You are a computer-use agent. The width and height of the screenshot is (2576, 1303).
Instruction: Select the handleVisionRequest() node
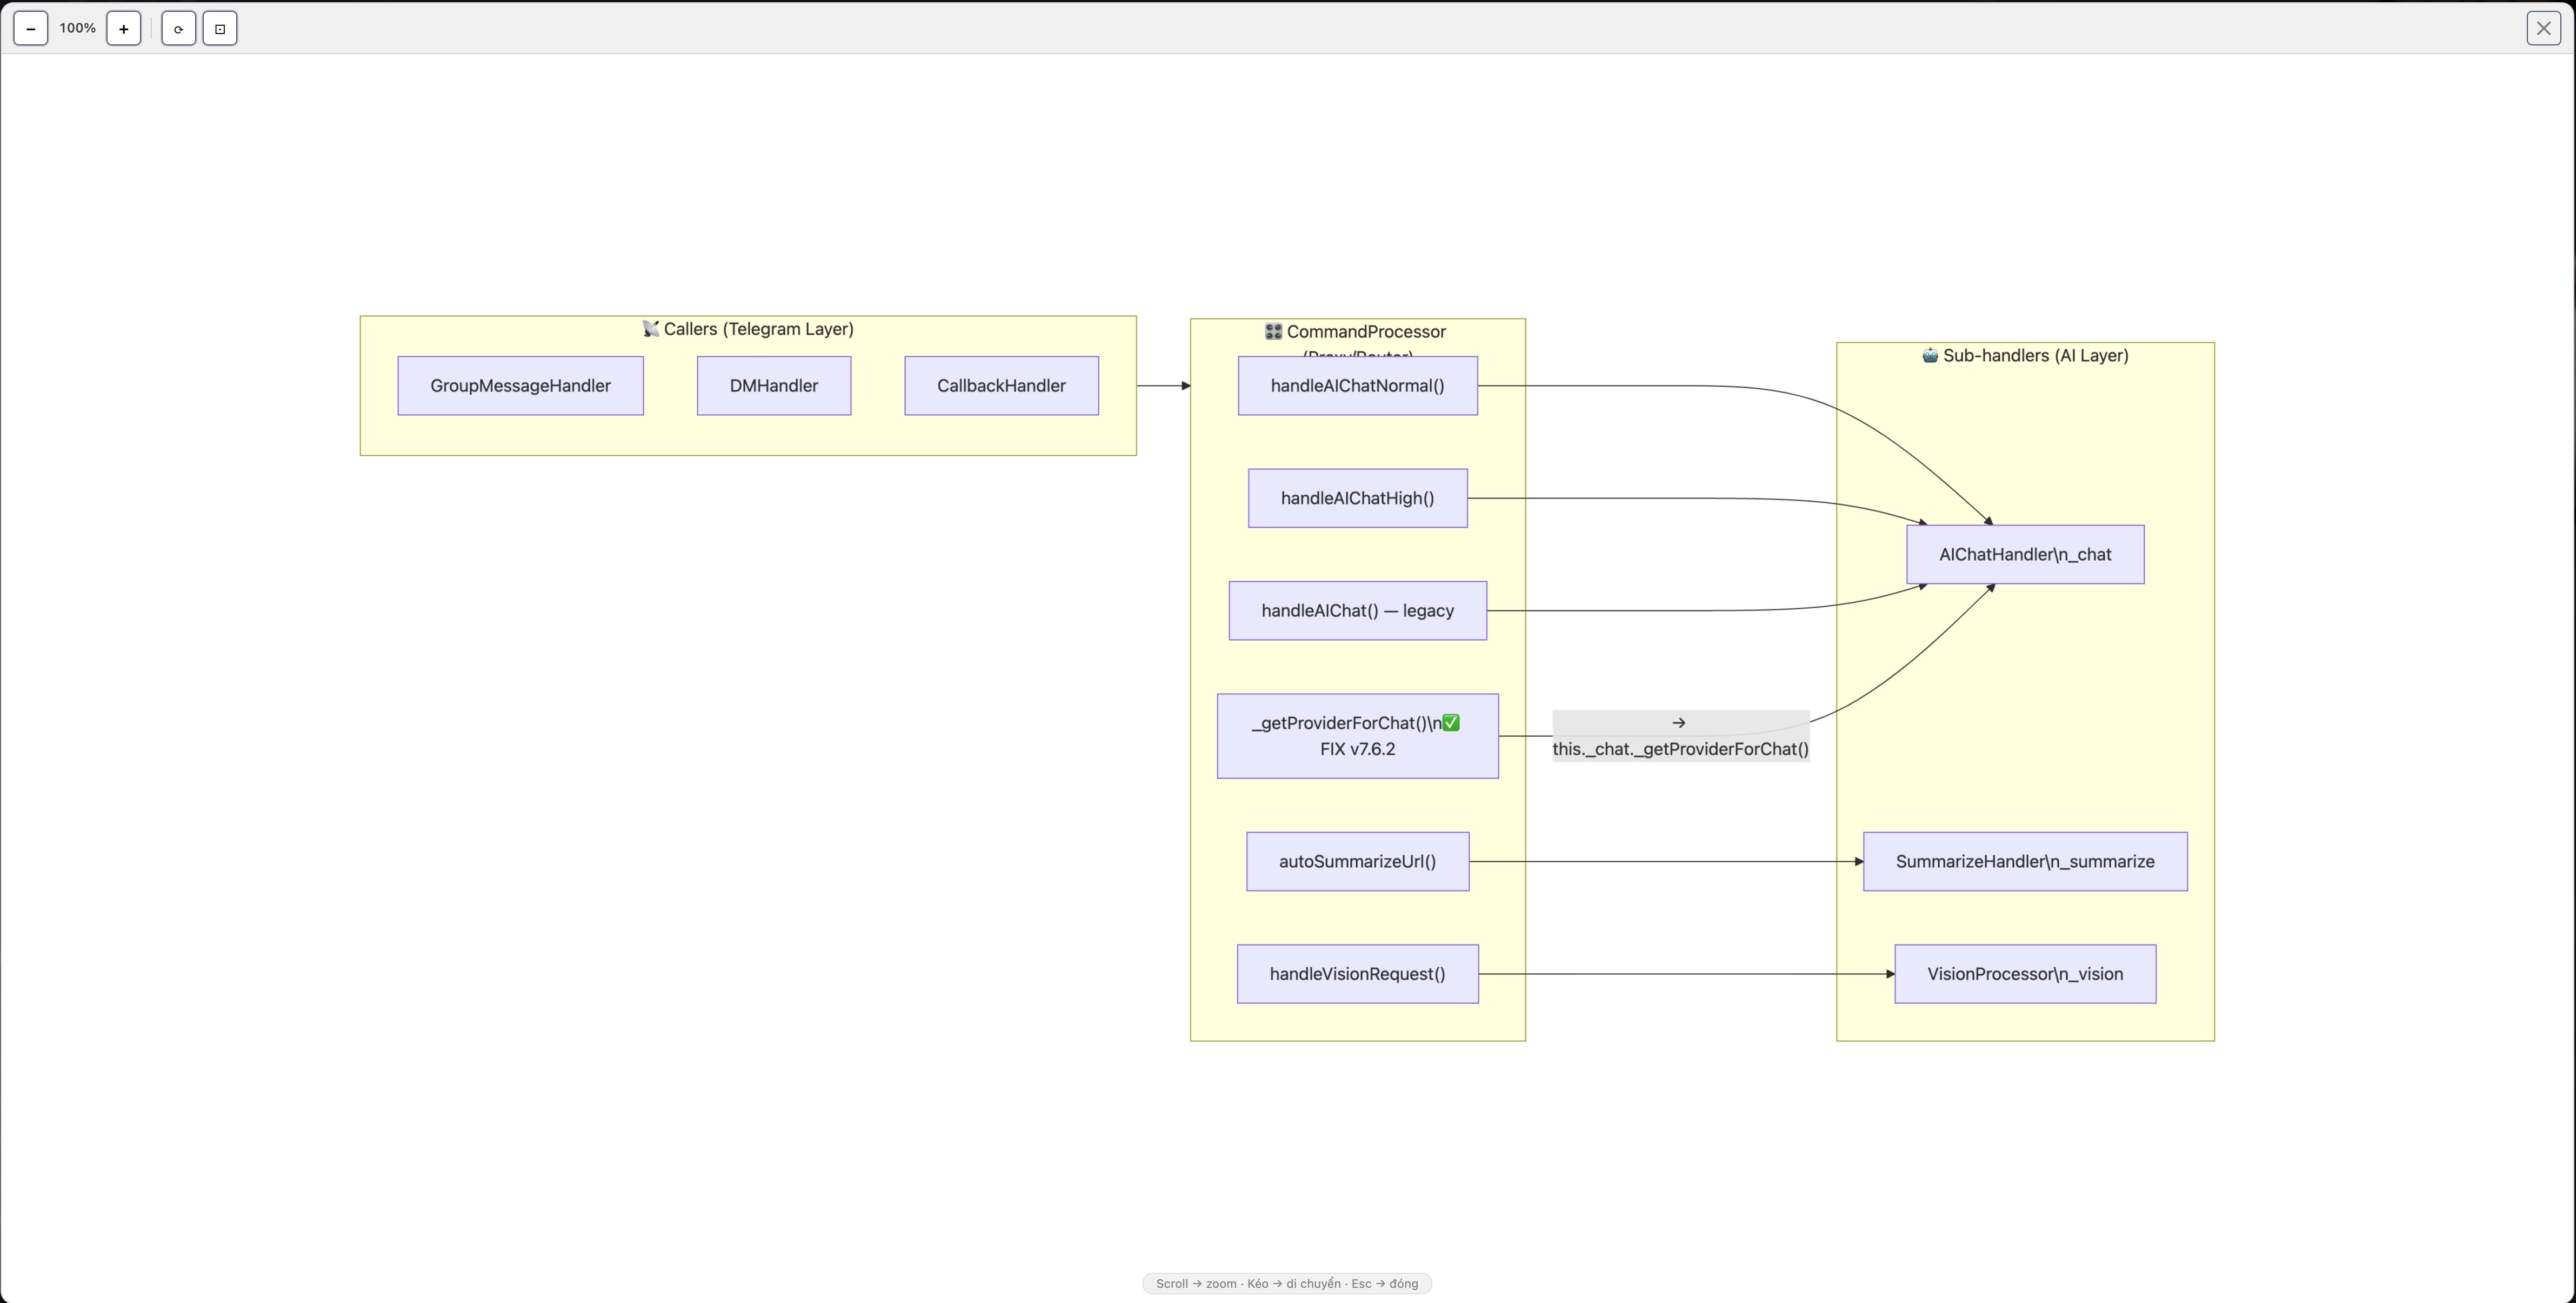[1357, 974]
